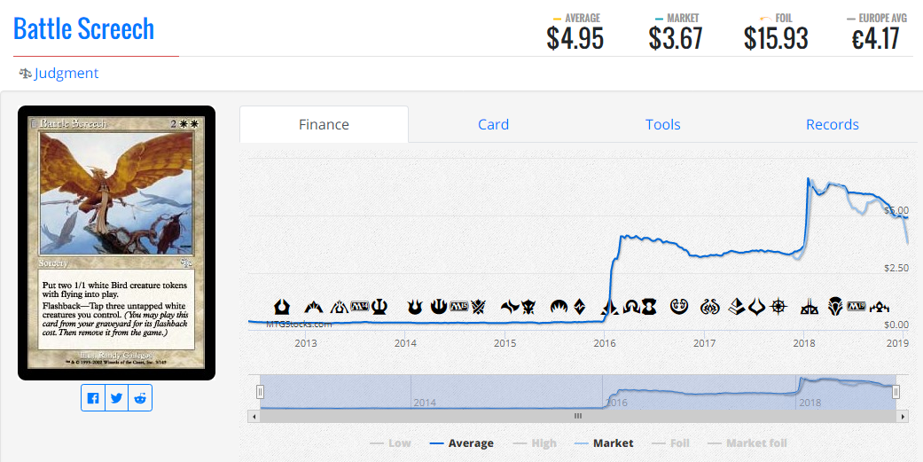The width and height of the screenshot is (923, 462).
Task: Click the Return to Ravnica set icon
Action: point(282,307)
